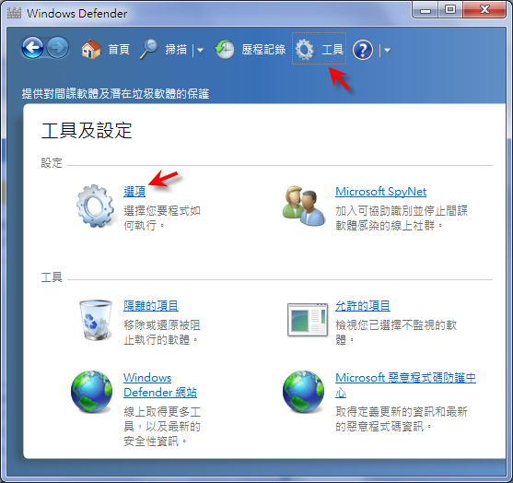Screen dimensions: 513x483
Task: Open the 隔離的項目 link
Action: 151,306
